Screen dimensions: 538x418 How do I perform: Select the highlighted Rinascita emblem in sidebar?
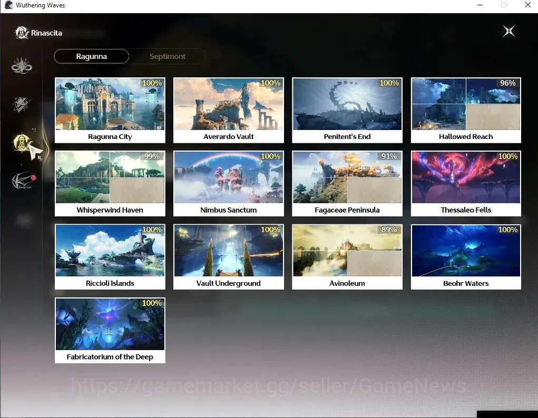pos(22,142)
